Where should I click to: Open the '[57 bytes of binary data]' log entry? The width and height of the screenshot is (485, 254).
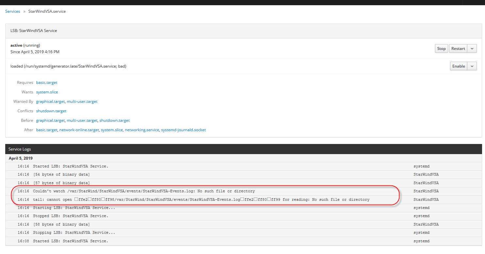click(243, 183)
